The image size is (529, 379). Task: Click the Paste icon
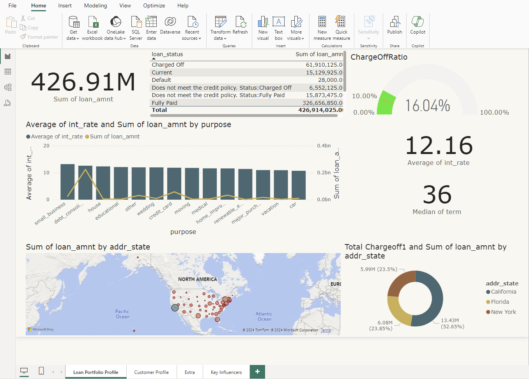[x=11, y=22]
